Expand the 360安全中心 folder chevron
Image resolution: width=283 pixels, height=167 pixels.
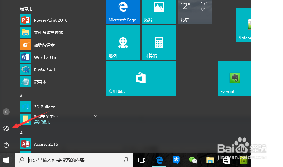click(x=96, y=116)
